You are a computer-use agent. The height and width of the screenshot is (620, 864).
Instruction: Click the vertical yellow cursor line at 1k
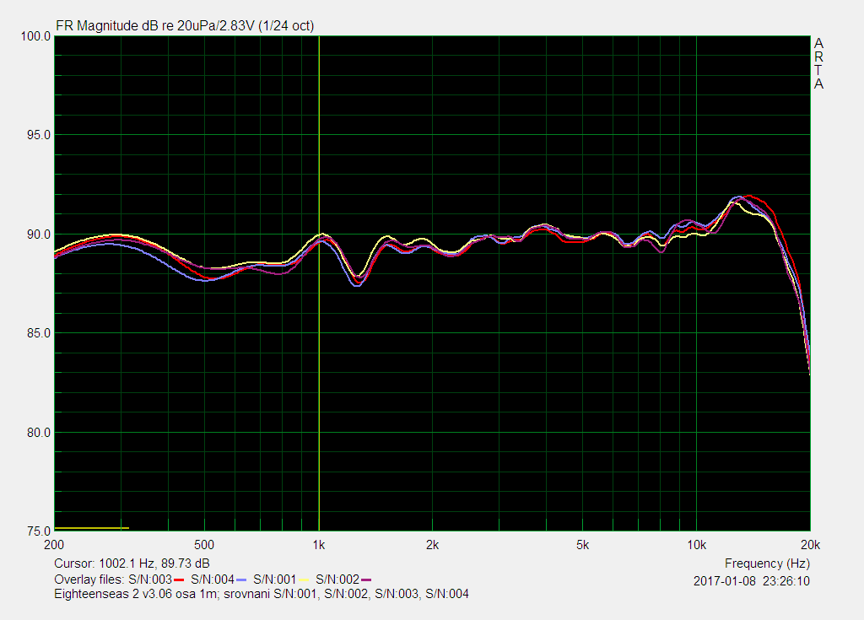[319, 283]
